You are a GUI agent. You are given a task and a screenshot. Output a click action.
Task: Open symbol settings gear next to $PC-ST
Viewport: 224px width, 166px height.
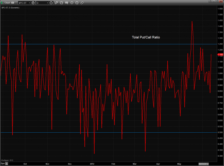(33, 3)
